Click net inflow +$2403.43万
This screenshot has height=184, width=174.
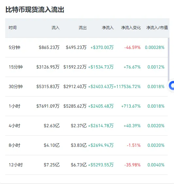[x=101, y=86]
